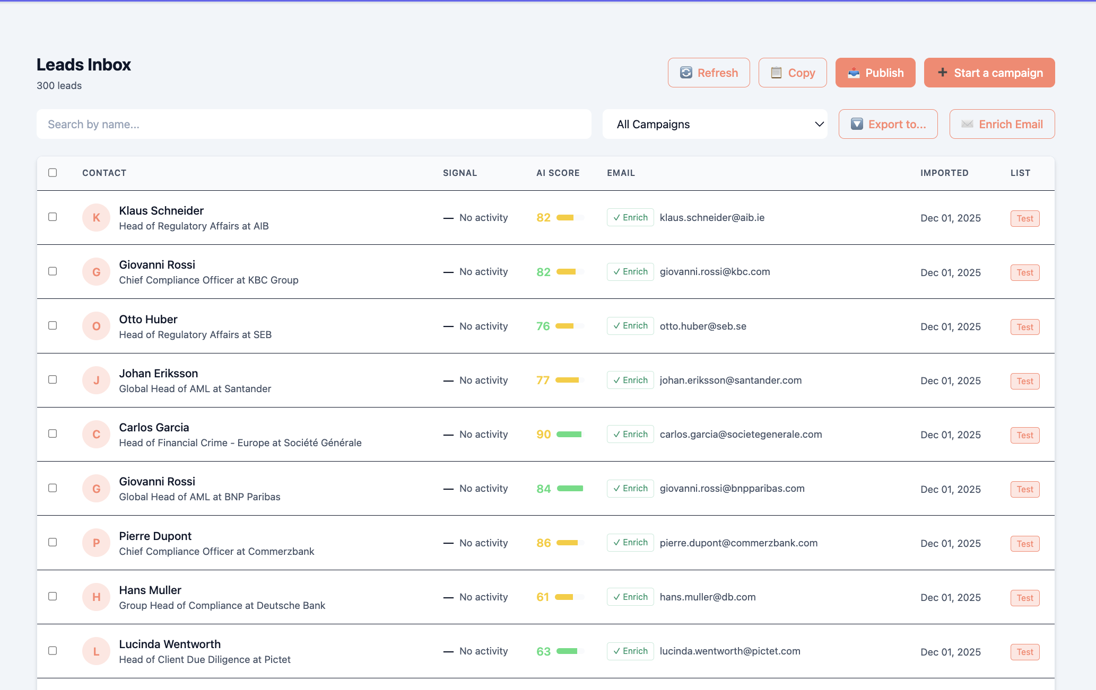Open the All Campaigns dropdown
The image size is (1096, 690).
click(715, 124)
